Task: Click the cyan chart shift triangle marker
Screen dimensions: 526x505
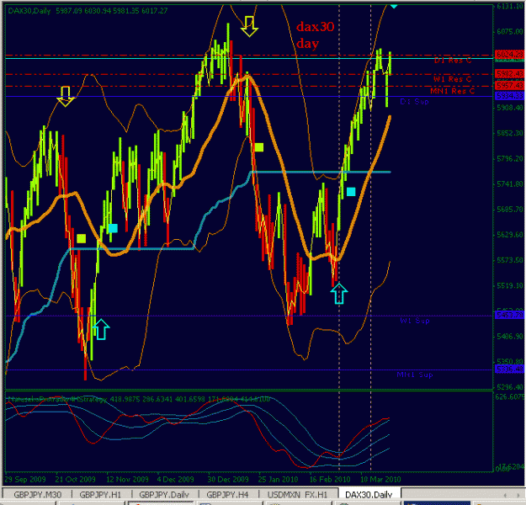Action: [x=394, y=6]
